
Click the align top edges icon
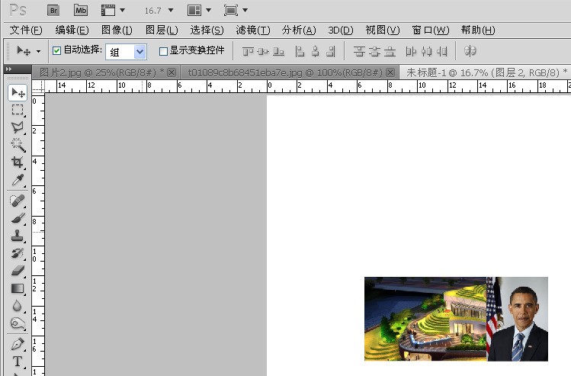click(248, 51)
